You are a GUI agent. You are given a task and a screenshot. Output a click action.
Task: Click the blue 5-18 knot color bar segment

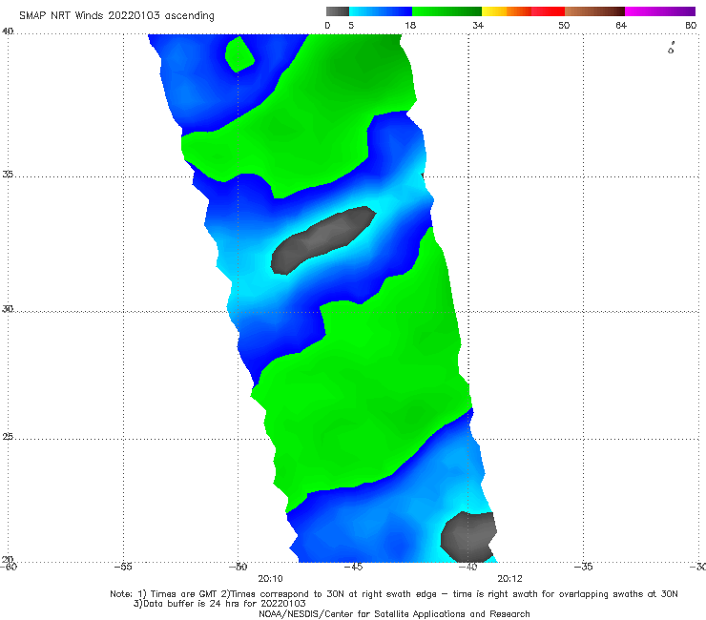tap(381, 11)
